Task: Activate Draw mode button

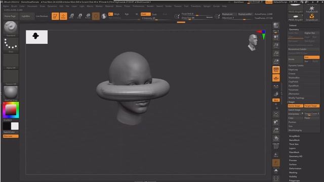Action: coord(63,16)
